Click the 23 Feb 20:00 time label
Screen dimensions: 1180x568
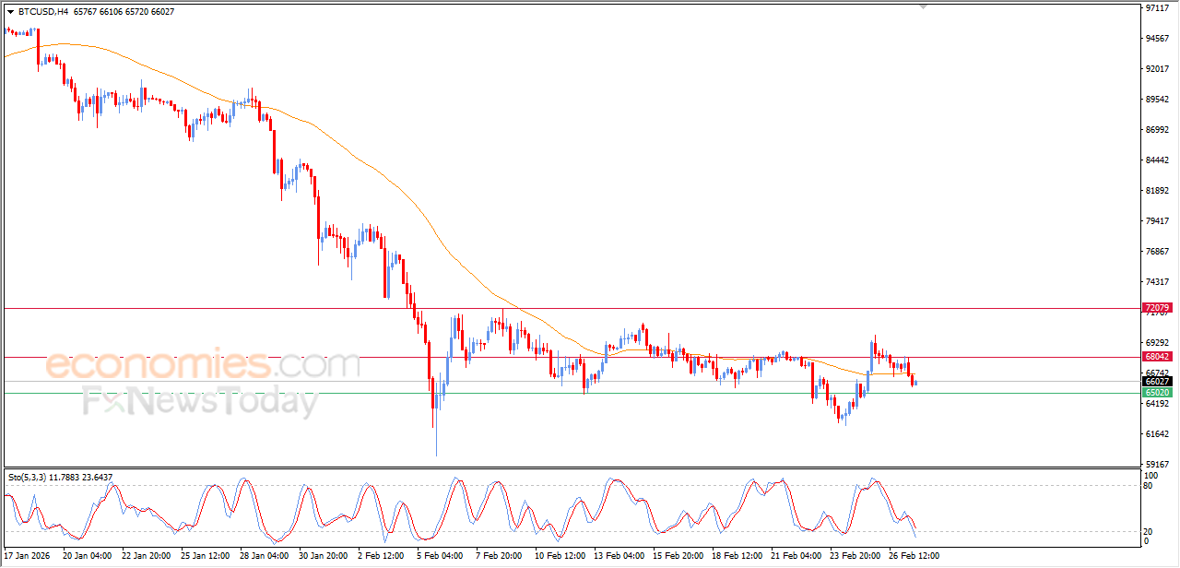pyautogui.click(x=855, y=556)
